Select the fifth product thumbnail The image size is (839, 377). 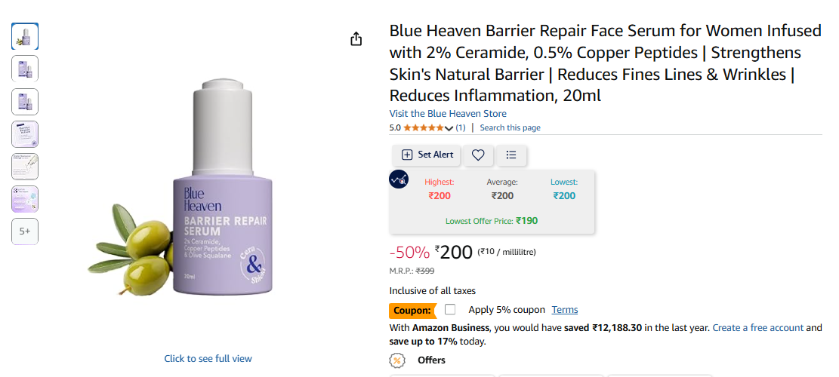25,167
